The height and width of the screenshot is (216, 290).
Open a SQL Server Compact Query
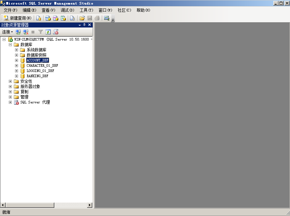[x=72, y=18]
